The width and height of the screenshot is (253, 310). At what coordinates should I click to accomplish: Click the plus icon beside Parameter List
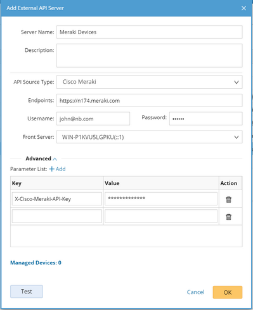click(x=51, y=169)
